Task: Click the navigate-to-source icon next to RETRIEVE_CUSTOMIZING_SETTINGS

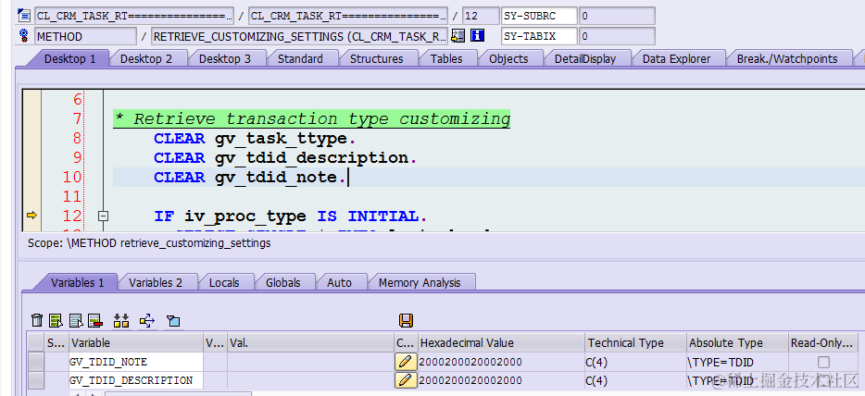Action: (458, 36)
